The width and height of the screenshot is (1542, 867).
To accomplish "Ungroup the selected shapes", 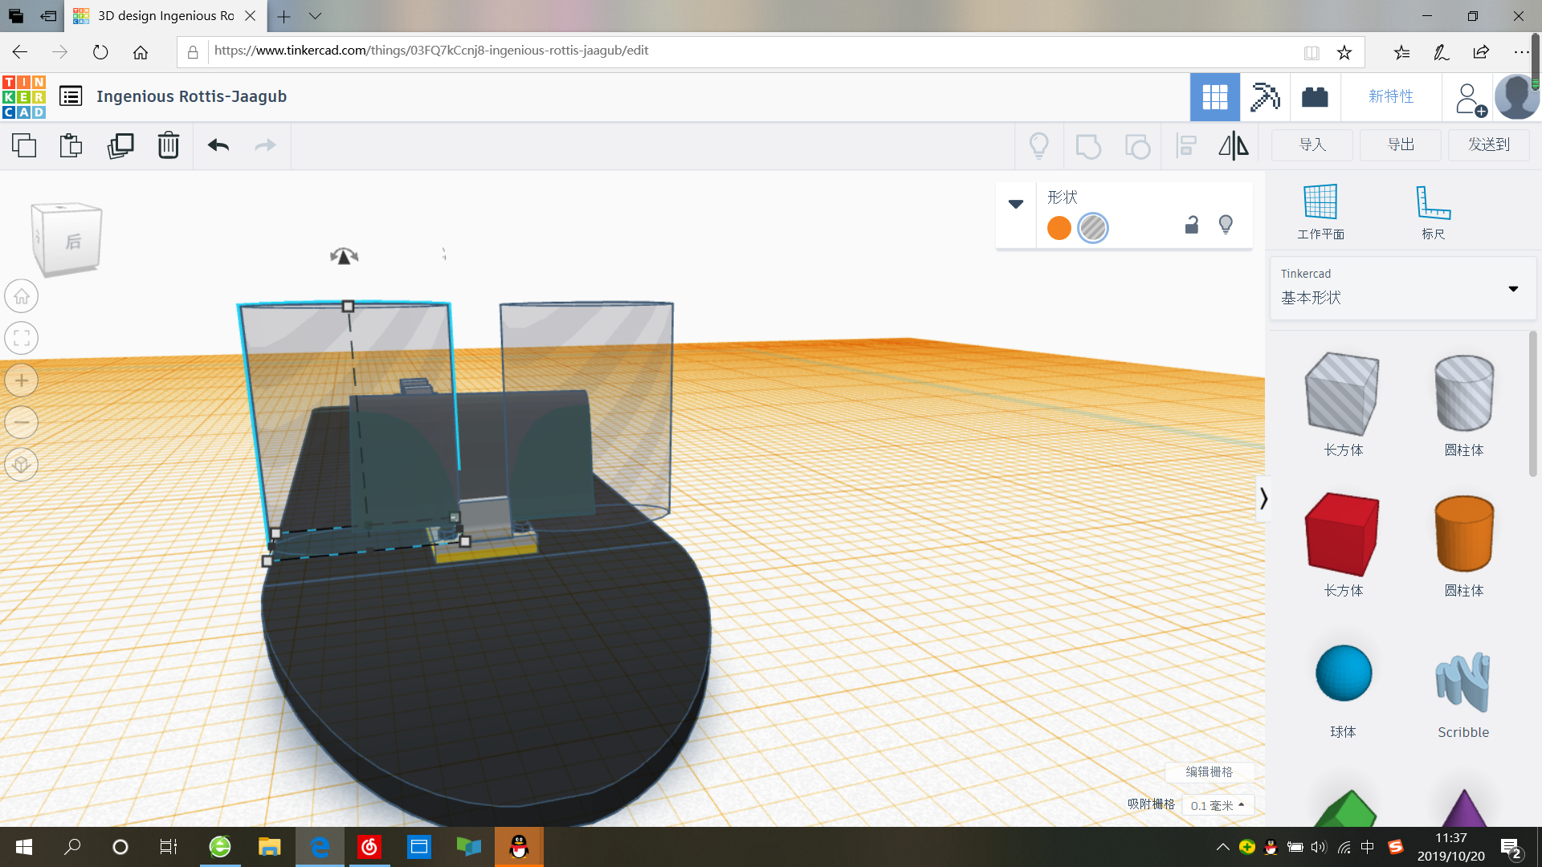I will [x=1137, y=146].
